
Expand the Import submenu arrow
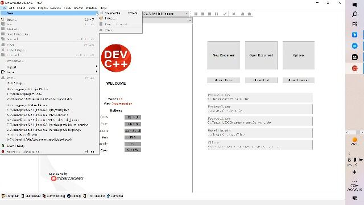click(x=96, y=67)
